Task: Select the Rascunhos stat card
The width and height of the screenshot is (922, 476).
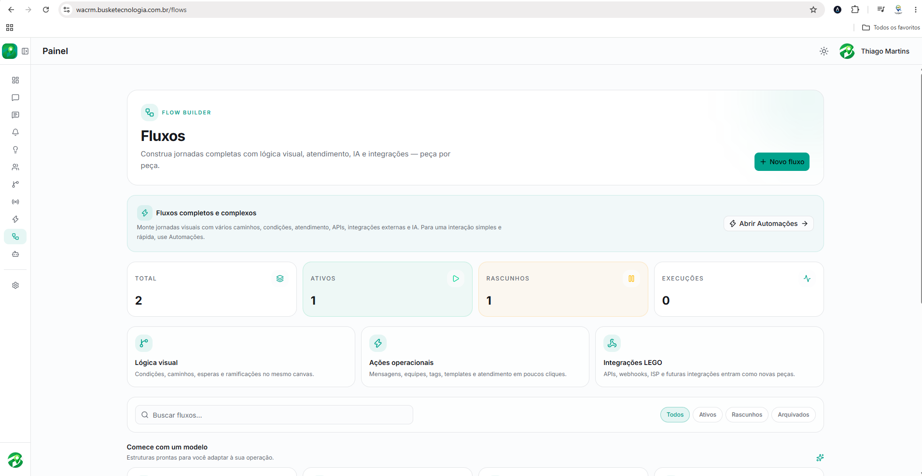Action: pyautogui.click(x=563, y=289)
